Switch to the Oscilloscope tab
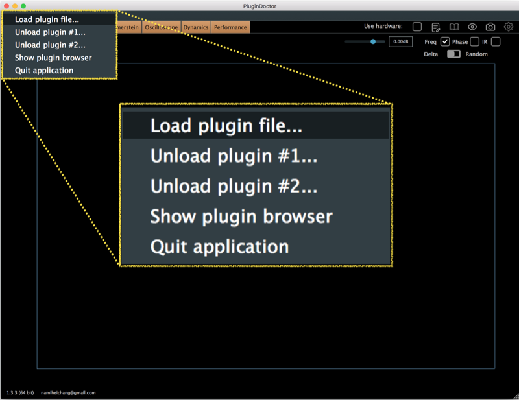The height and width of the screenshot is (400, 519). coord(161,27)
